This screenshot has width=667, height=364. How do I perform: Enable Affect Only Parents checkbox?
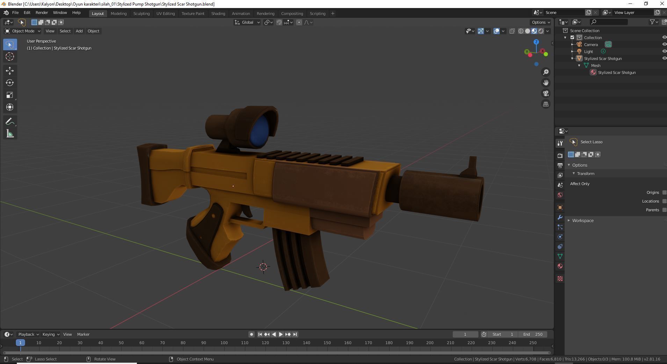coord(665,210)
